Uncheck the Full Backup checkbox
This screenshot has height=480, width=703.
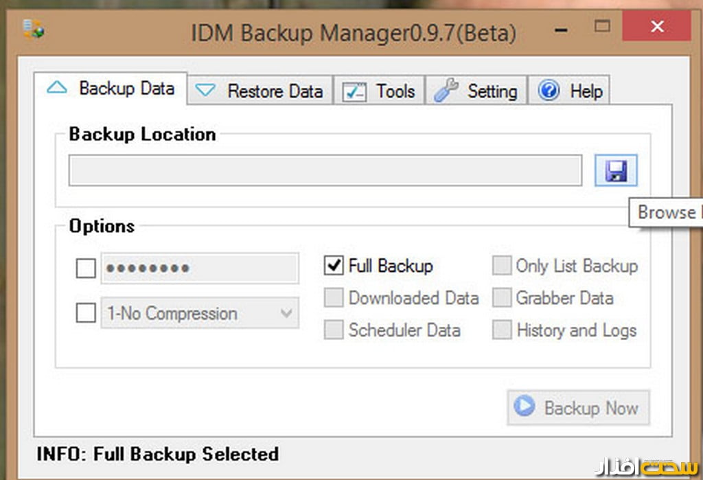[x=334, y=266]
